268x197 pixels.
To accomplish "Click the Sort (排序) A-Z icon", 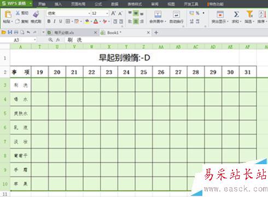I will pos(262,14).
